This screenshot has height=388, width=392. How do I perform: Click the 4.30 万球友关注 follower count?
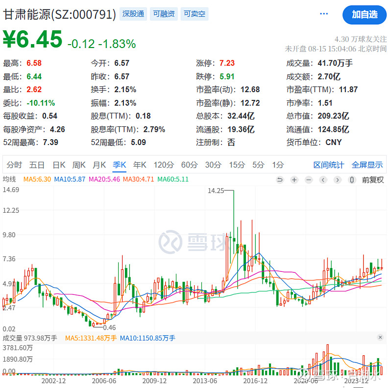click(361, 39)
